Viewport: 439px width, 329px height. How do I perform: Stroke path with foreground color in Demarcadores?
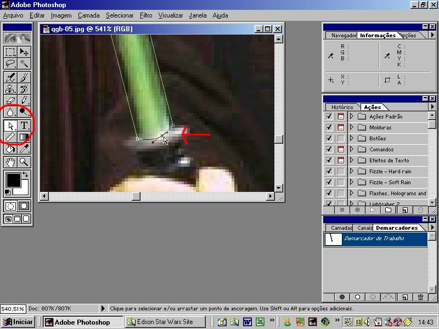pos(357,297)
